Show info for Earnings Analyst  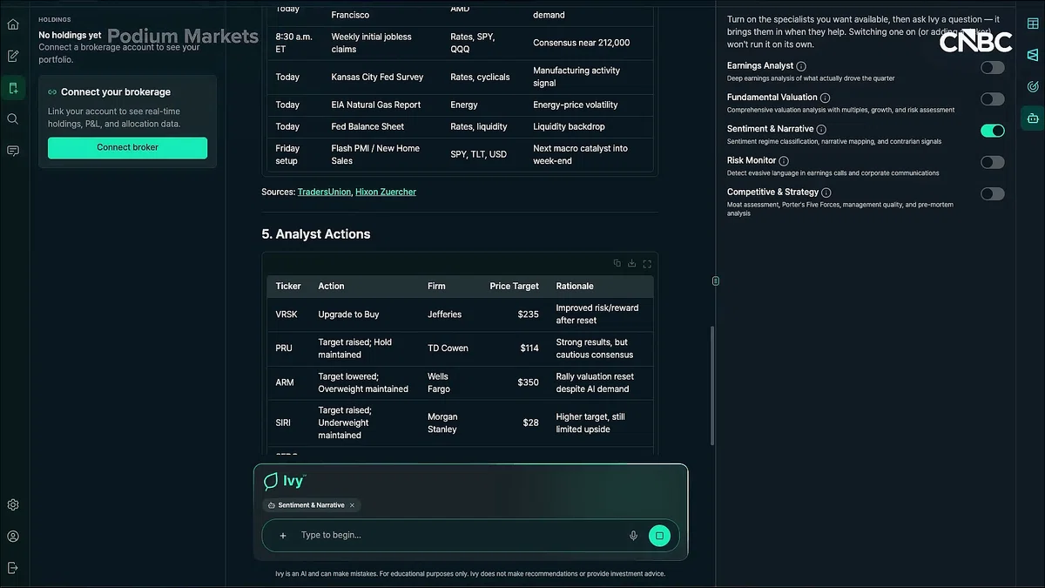[801, 66]
